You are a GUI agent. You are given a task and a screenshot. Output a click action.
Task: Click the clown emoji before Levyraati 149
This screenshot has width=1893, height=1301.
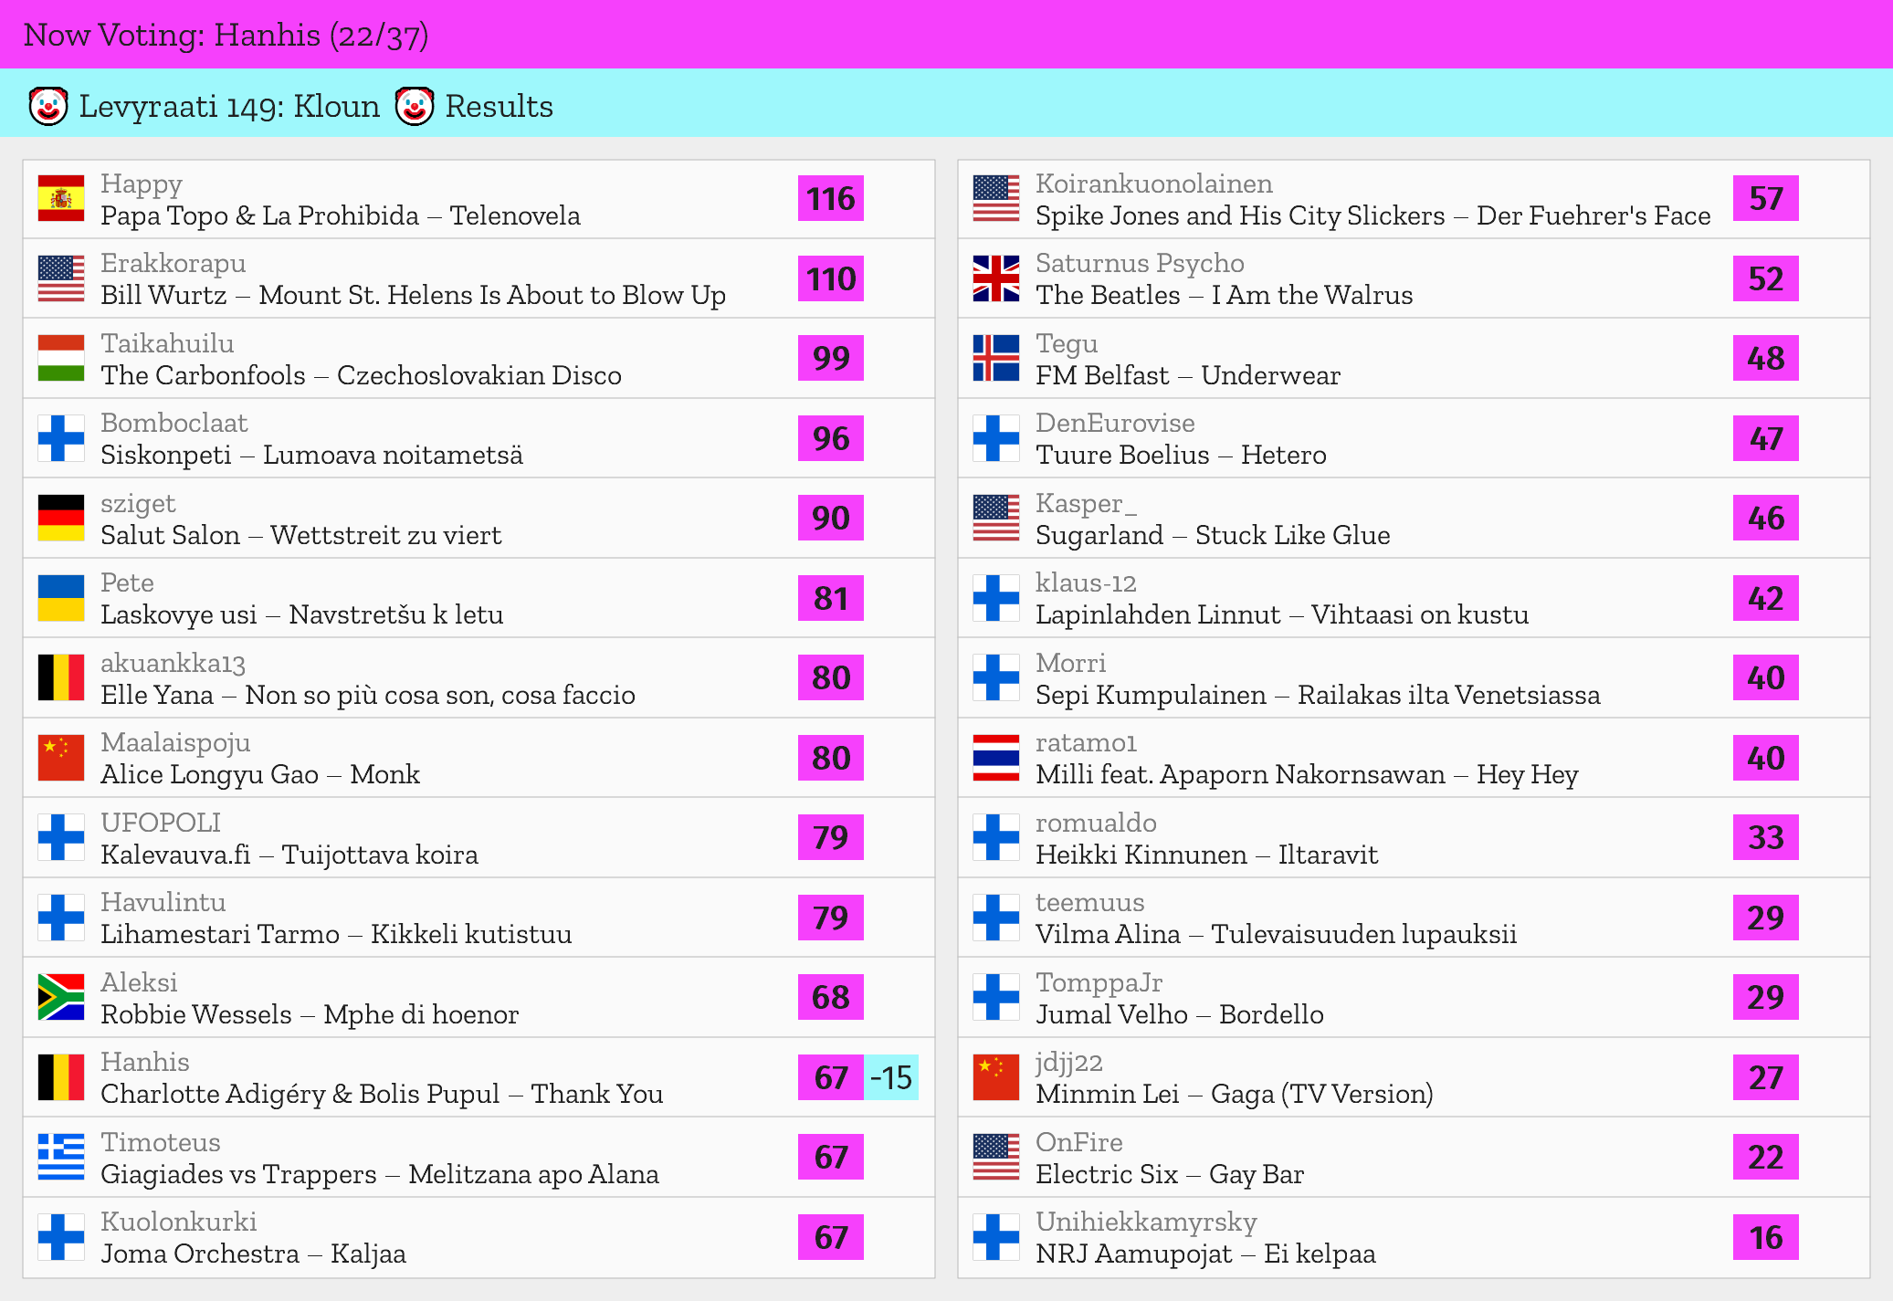[x=48, y=107]
